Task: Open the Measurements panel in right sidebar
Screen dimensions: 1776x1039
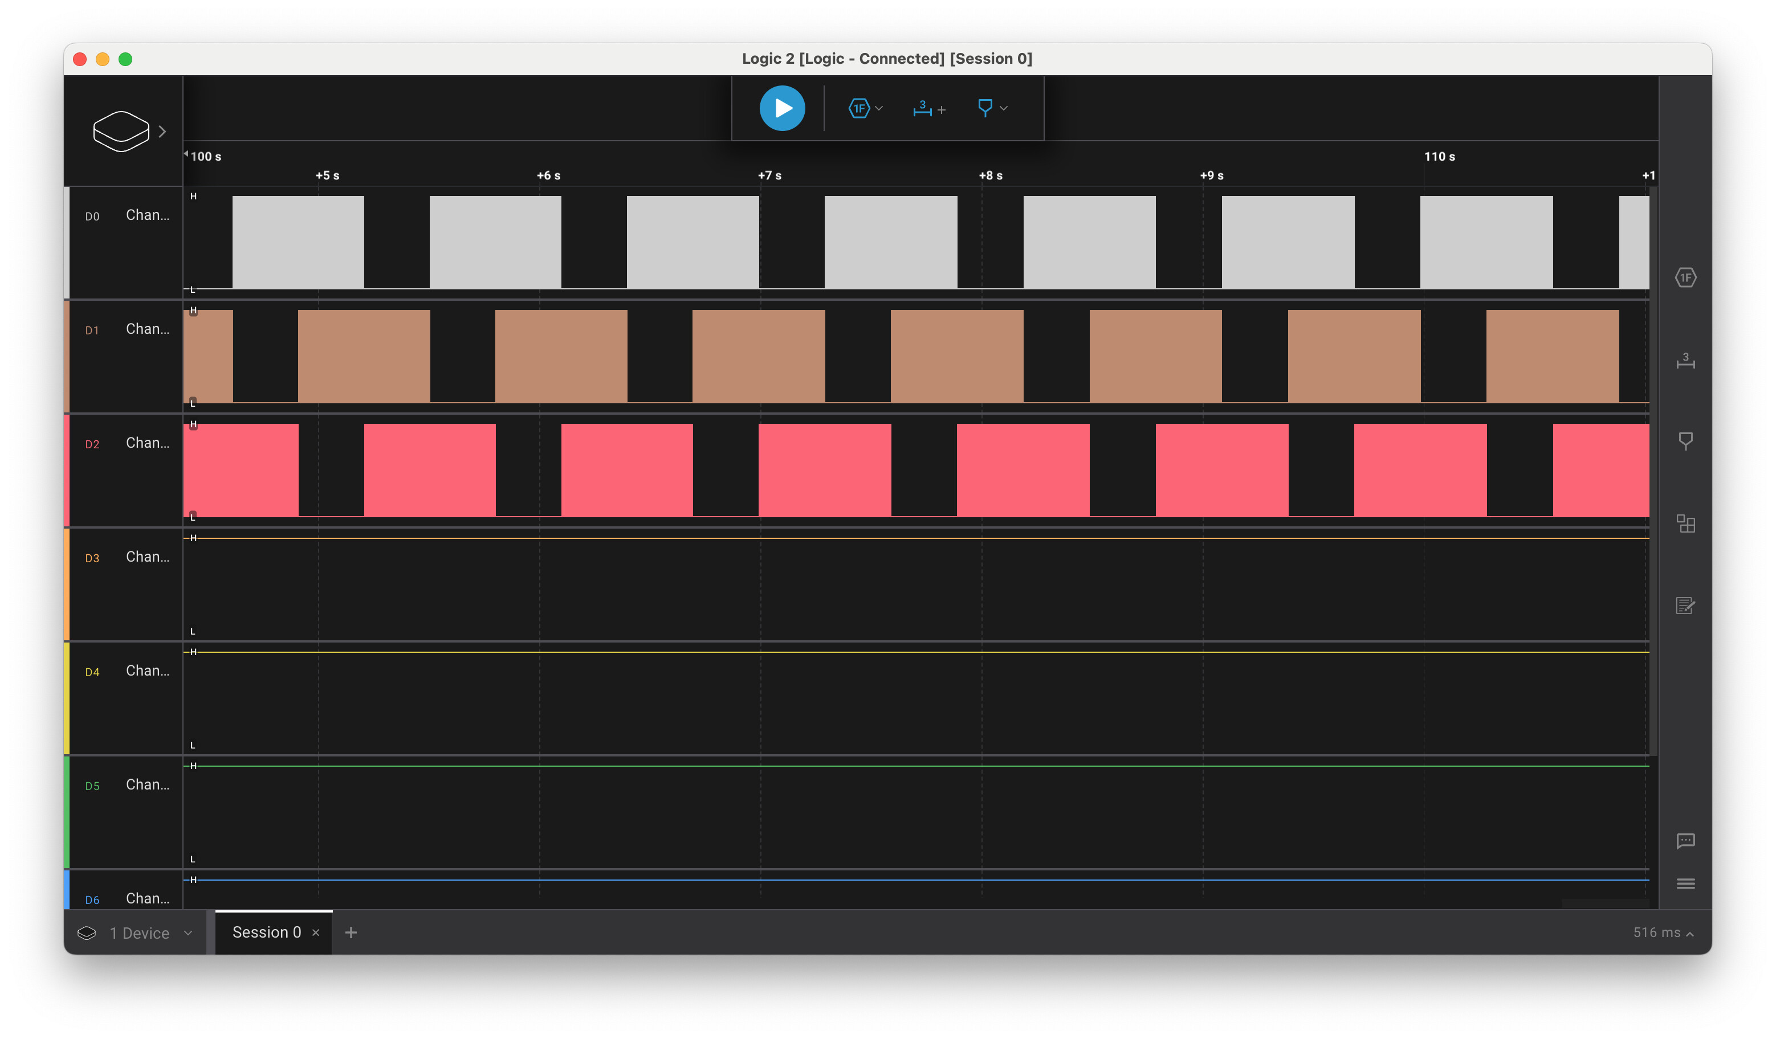Action: click(x=1685, y=361)
